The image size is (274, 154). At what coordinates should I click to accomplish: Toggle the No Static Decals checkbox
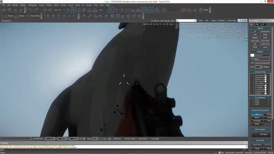tap(265, 89)
